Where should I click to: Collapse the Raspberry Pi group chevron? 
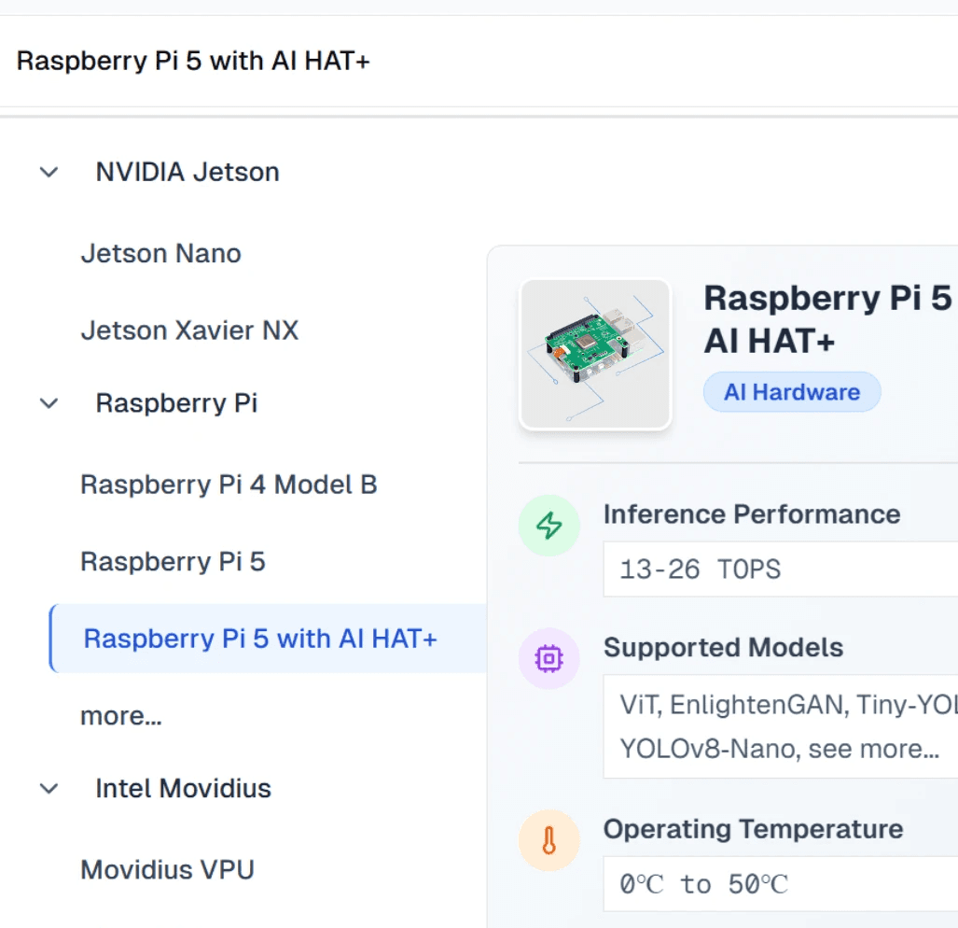[49, 403]
